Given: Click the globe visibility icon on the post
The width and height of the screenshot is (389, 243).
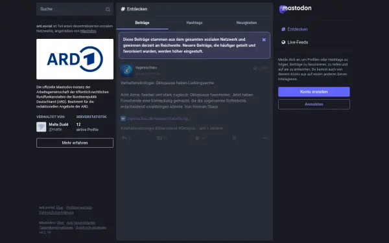Looking at the screenshot, I should [255, 68].
